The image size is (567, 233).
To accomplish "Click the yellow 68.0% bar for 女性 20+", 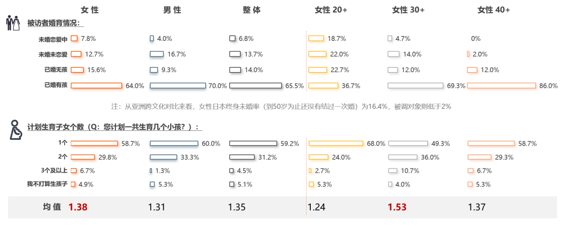I will pyautogui.click(x=336, y=143).
